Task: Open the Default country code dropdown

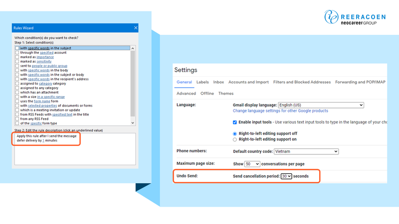Action: [x=306, y=151]
